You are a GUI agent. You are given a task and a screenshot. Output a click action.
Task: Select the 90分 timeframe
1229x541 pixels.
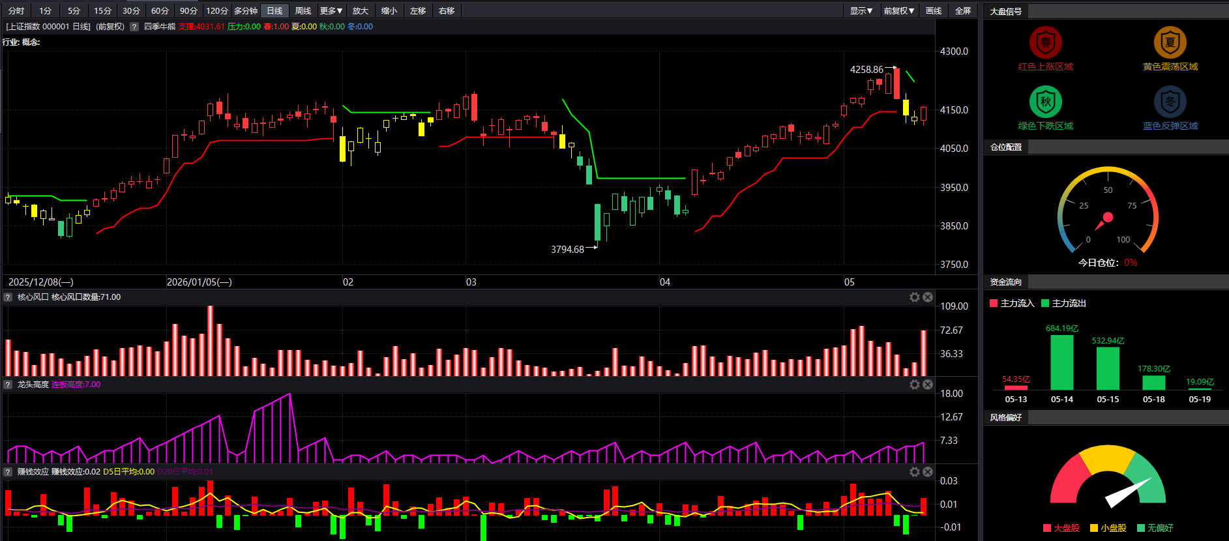tap(188, 10)
